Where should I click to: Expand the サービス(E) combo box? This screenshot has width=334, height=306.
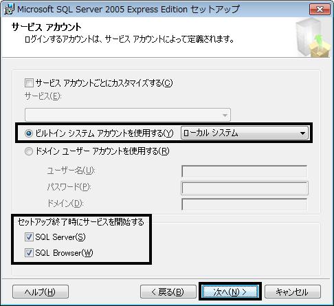coord(128,115)
